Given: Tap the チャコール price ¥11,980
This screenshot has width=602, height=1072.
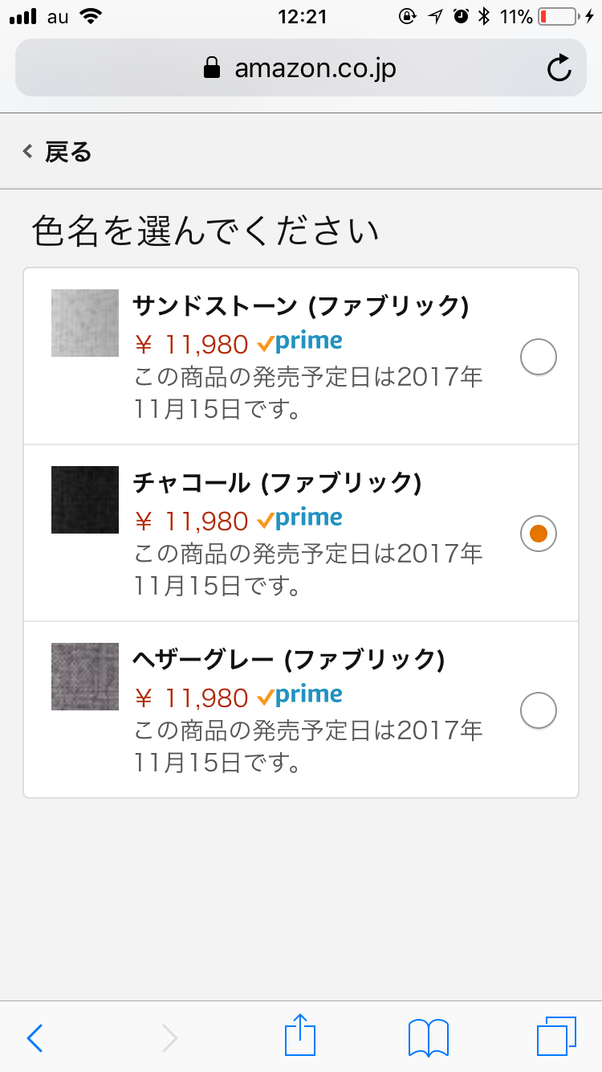Looking at the screenshot, I should (191, 522).
